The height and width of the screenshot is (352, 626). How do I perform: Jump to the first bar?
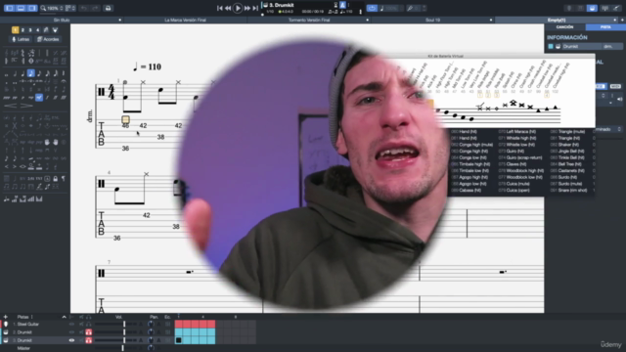(x=219, y=8)
